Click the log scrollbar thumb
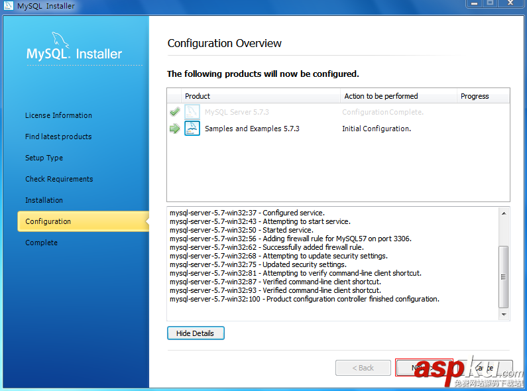Image resolution: width=527 pixels, height=391 pixels. click(504, 277)
